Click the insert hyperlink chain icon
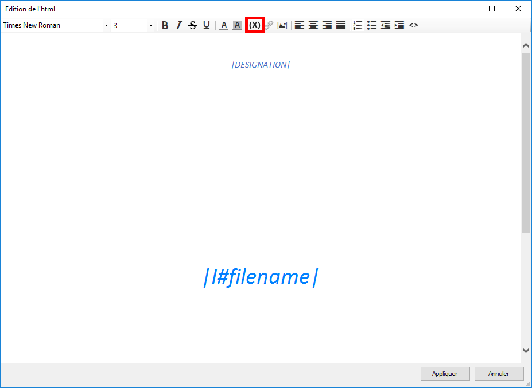The height and width of the screenshot is (388, 532). tap(269, 25)
